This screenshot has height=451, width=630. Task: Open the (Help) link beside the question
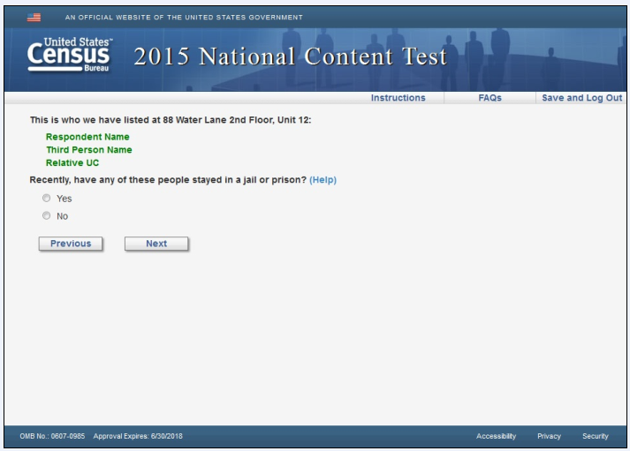pyautogui.click(x=323, y=180)
